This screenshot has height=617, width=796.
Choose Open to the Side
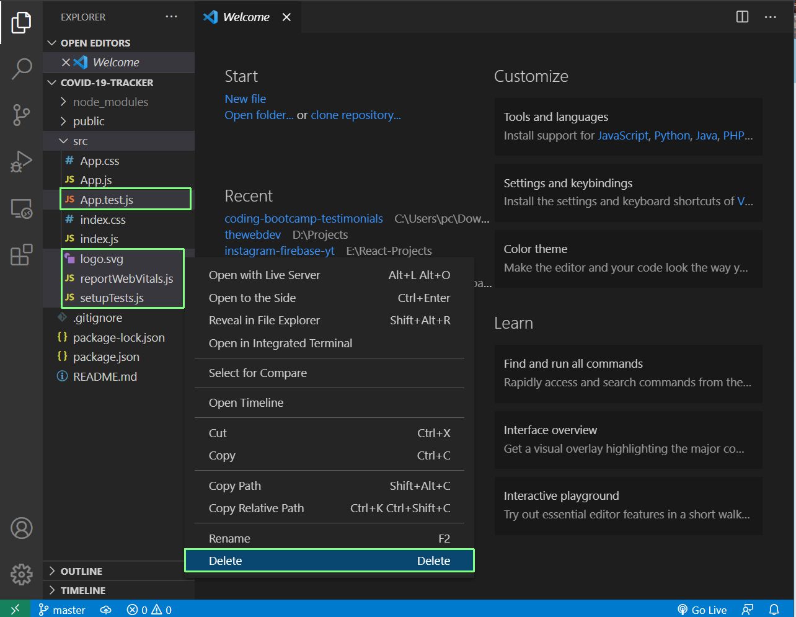tap(329, 298)
